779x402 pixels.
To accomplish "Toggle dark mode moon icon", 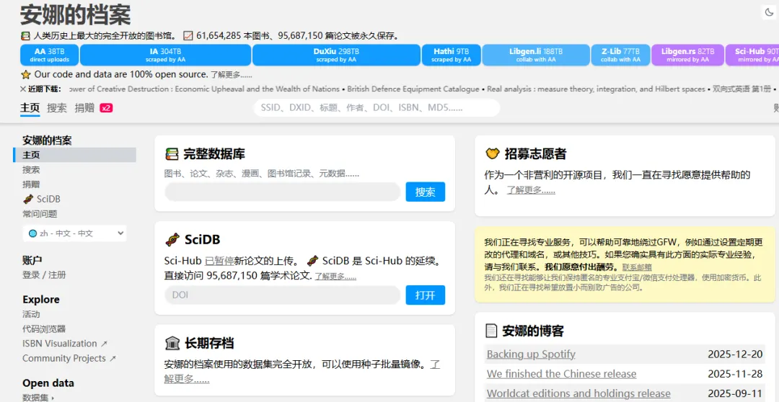I will (769, 13).
